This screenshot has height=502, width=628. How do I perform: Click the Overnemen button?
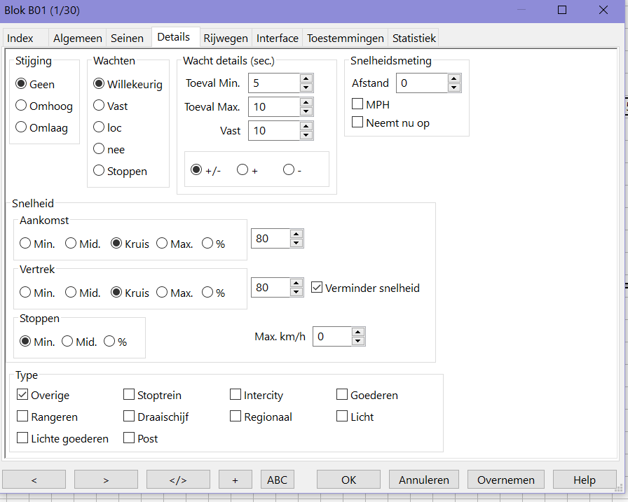(505, 480)
